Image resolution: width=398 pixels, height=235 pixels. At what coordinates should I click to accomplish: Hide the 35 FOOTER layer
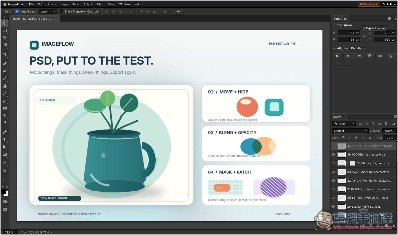pos(333,155)
